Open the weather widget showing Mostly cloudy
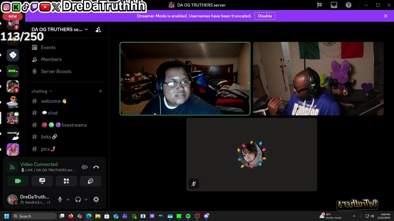Image resolution: width=394 pixels, height=221 pixels. pos(331,216)
